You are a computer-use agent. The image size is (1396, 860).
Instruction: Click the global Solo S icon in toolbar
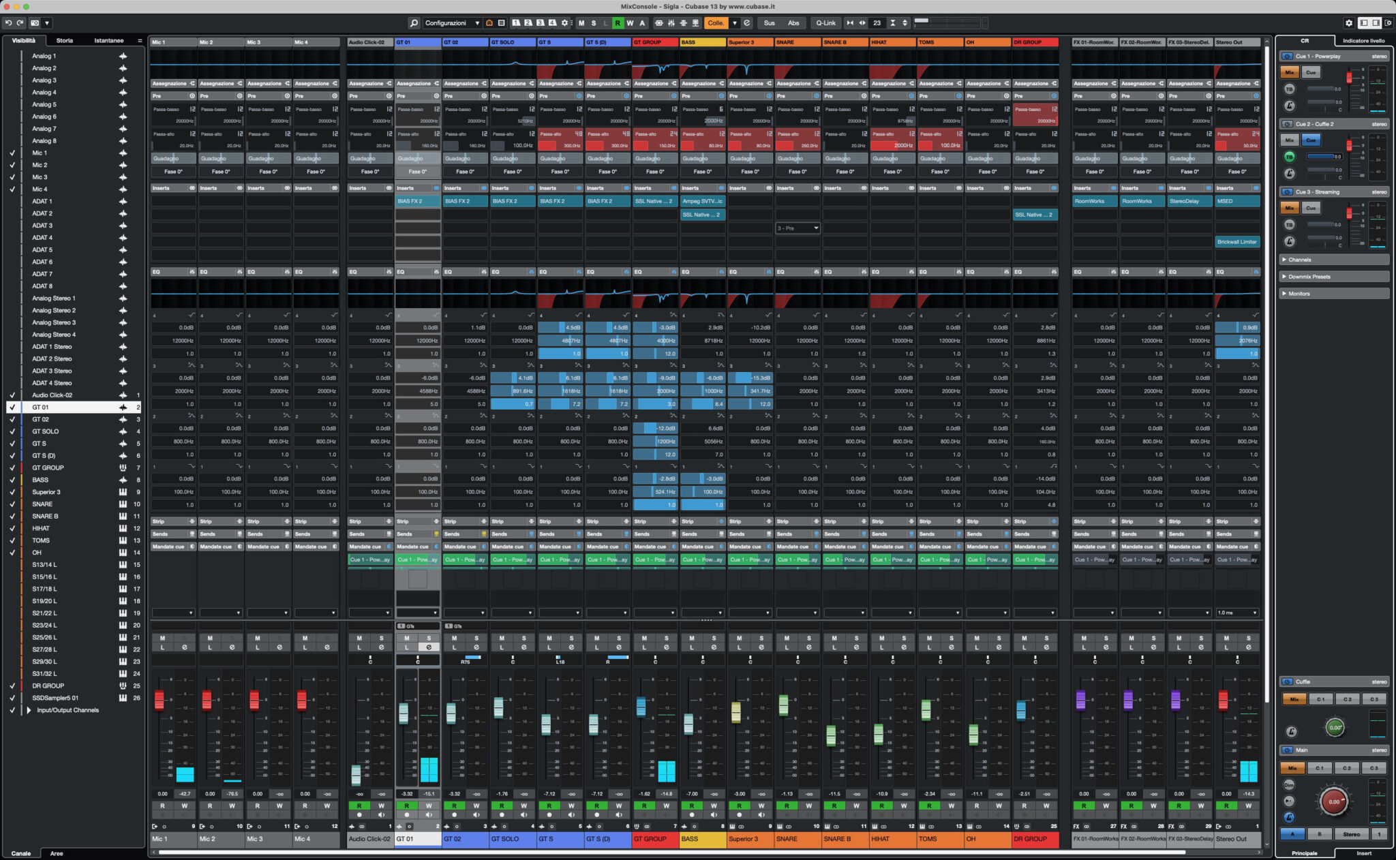coord(592,22)
